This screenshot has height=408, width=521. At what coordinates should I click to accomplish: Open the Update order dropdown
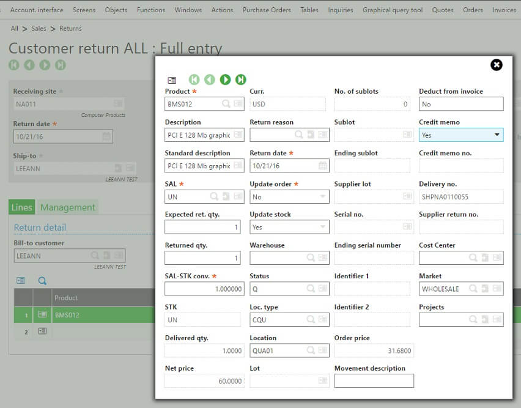point(322,197)
